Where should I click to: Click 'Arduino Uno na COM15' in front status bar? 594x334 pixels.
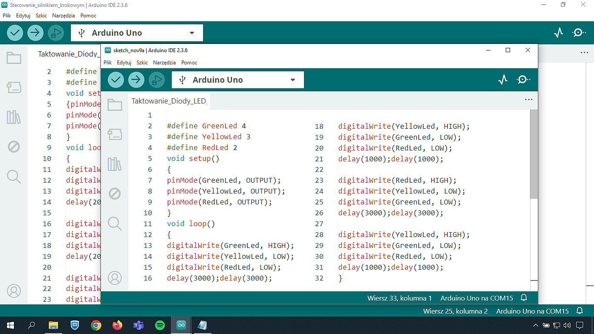(477, 298)
